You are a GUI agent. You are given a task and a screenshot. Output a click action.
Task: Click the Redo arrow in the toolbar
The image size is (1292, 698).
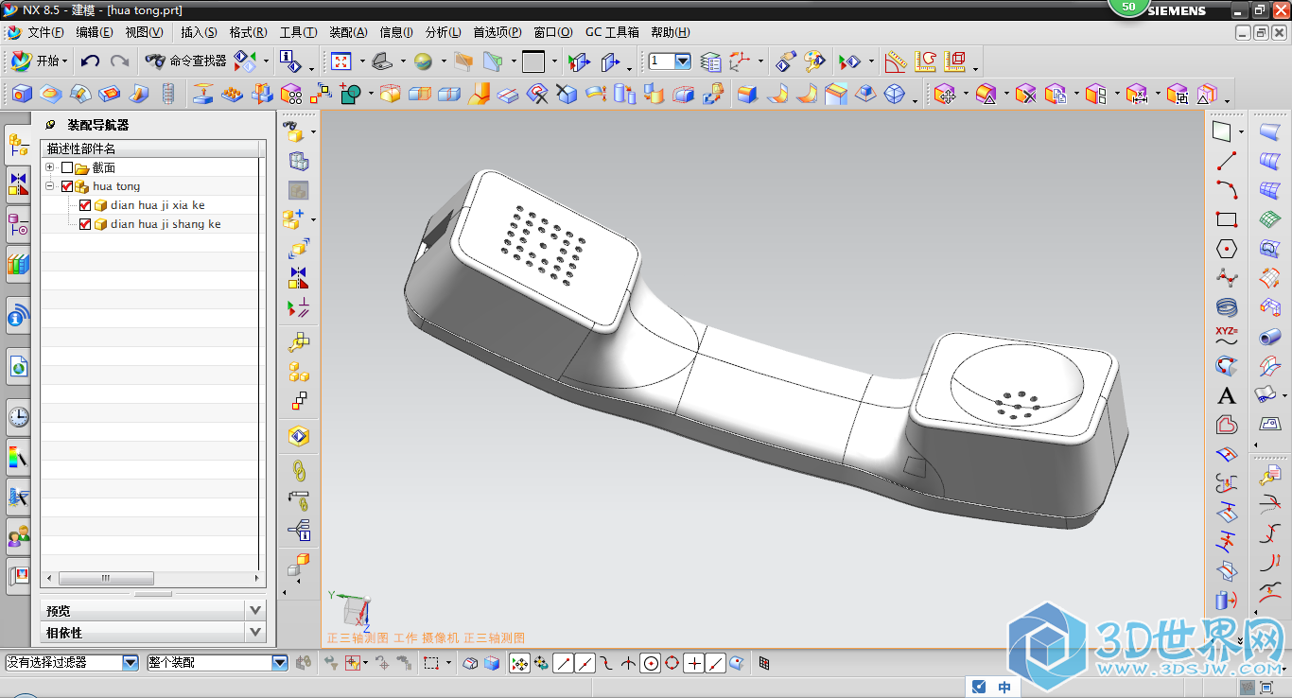119,61
